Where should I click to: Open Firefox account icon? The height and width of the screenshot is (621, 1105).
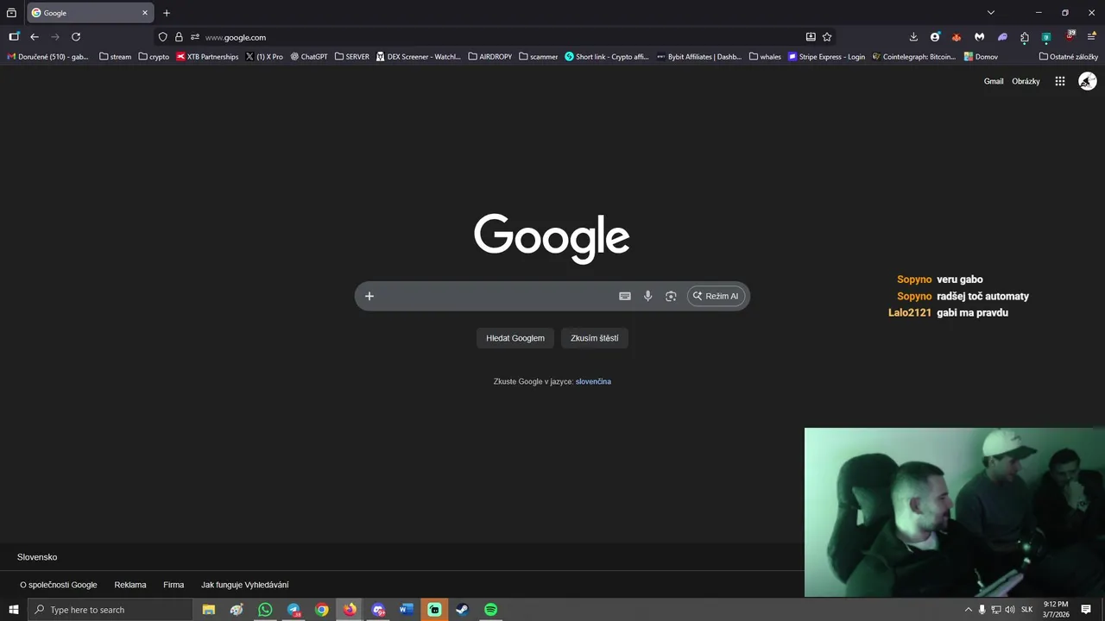(935, 37)
